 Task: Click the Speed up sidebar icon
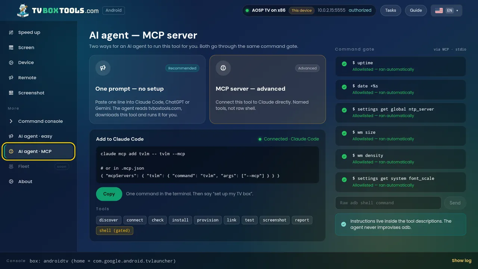click(x=11, y=33)
